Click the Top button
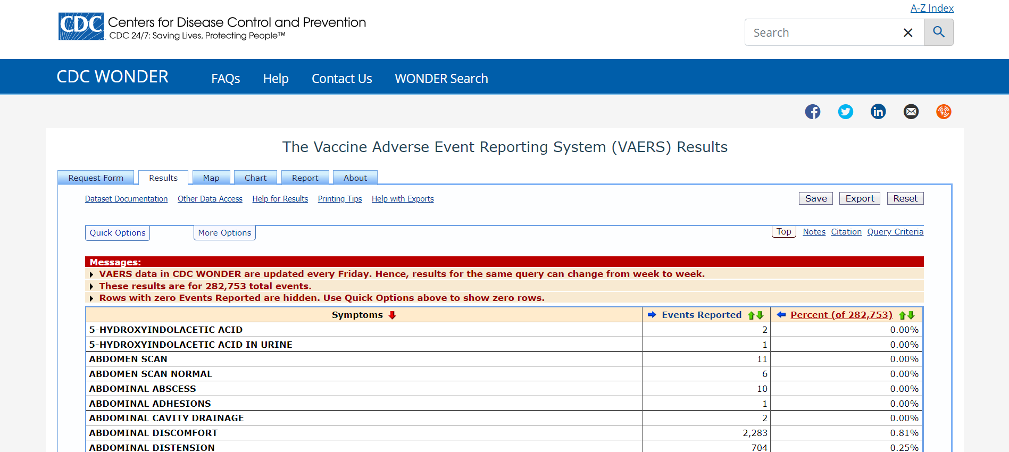The height and width of the screenshot is (452, 1009). point(784,231)
